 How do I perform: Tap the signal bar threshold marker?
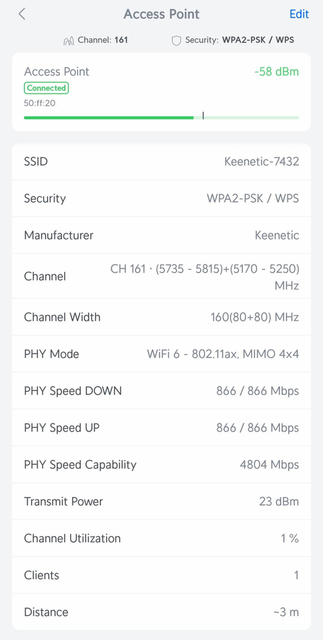click(x=203, y=116)
